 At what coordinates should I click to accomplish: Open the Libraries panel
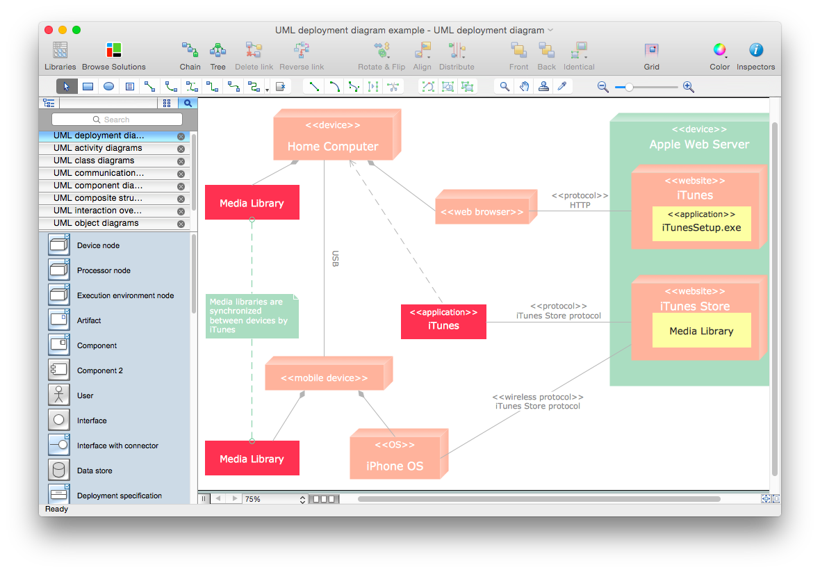(x=60, y=56)
